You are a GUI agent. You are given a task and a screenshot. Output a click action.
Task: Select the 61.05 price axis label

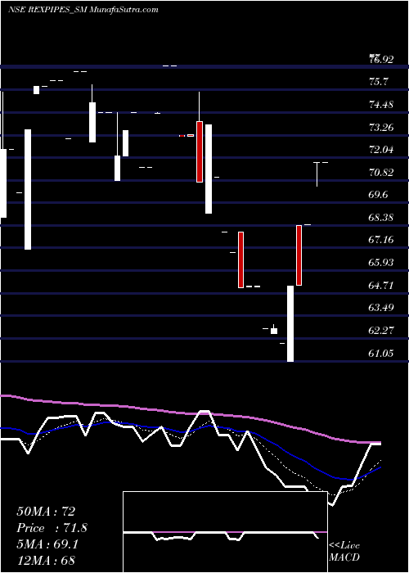click(381, 353)
